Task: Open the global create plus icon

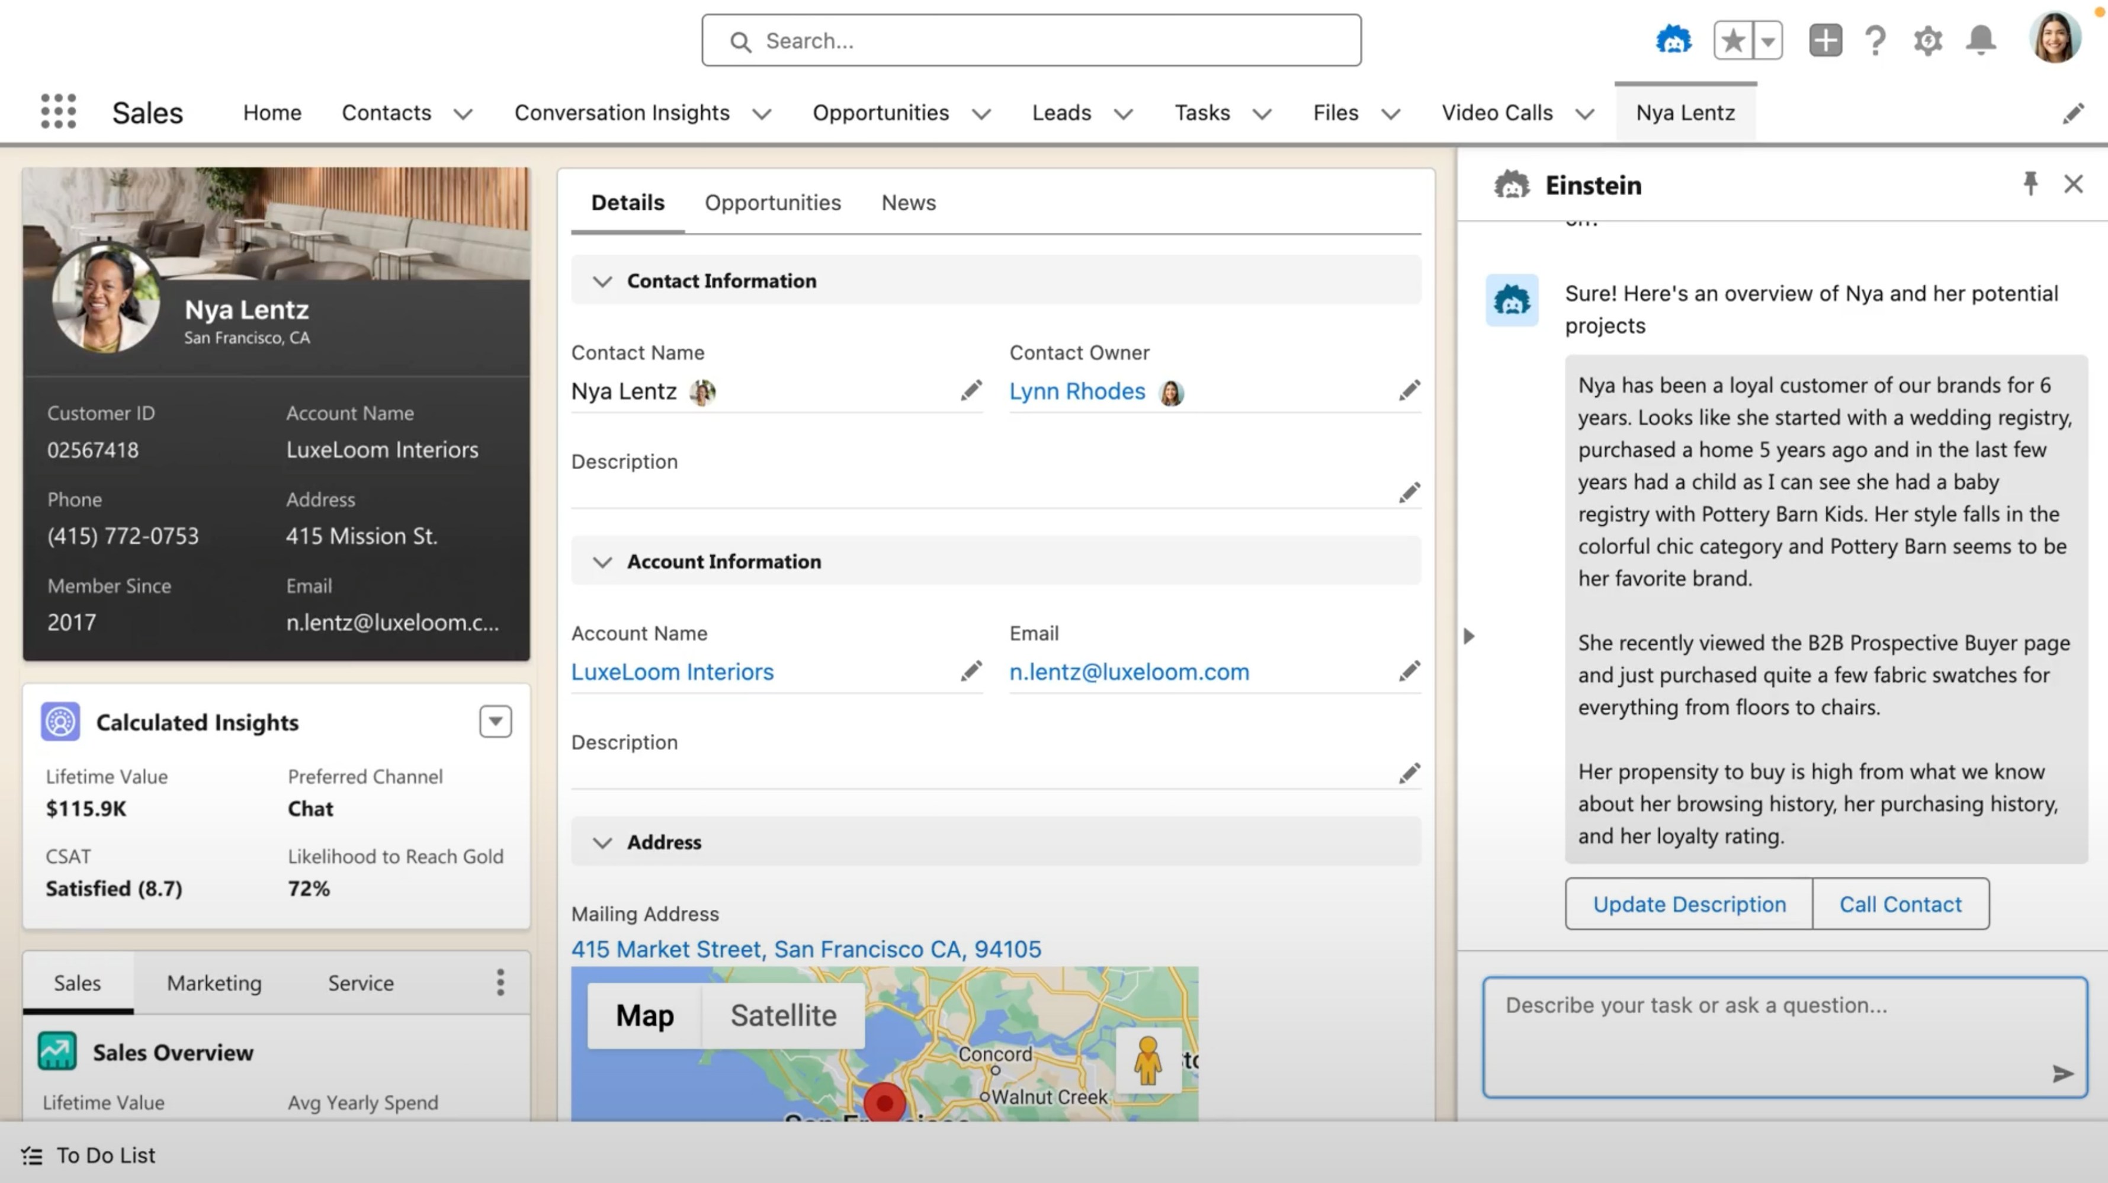Action: (1825, 40)
